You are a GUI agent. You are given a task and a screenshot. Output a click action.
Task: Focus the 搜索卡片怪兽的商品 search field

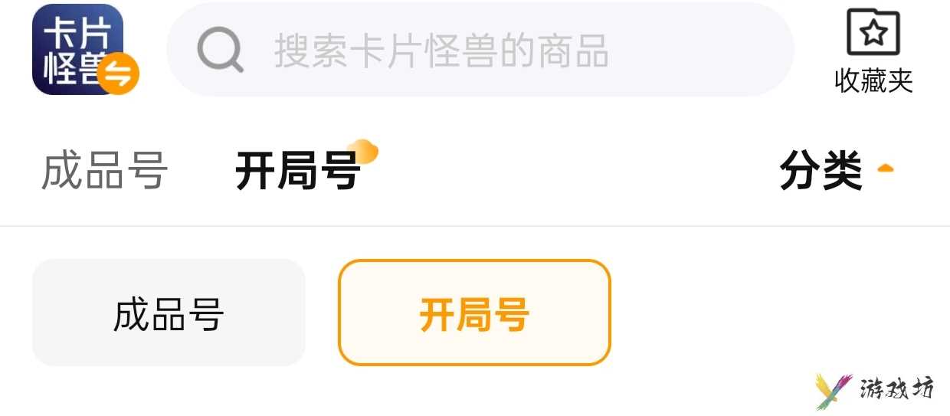(x=480, y=50)
